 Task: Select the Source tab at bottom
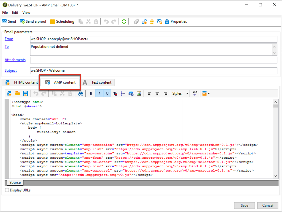click(x=15, y=182)
